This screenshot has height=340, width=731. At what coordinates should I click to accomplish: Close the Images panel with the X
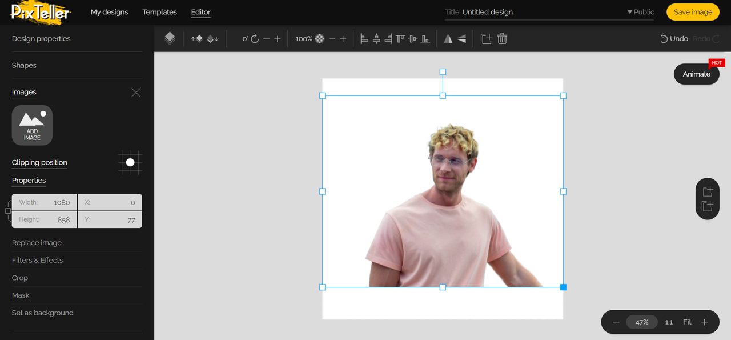tap(136, 93)
